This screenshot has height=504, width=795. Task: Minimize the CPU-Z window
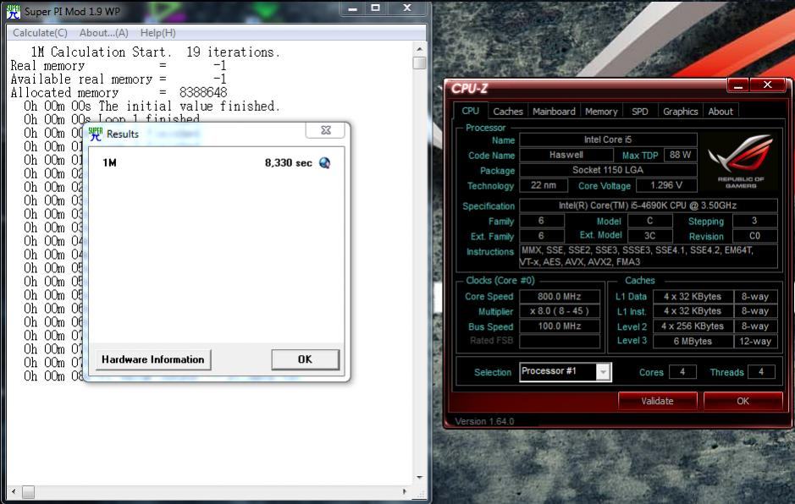(x=738, y=85)
